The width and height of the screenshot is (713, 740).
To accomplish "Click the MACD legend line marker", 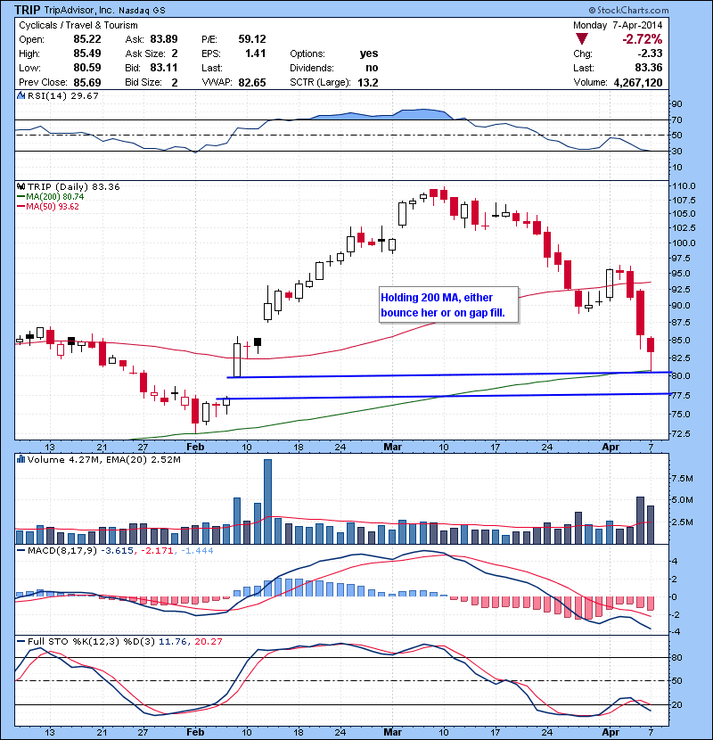I will click(x=20, y=550).
